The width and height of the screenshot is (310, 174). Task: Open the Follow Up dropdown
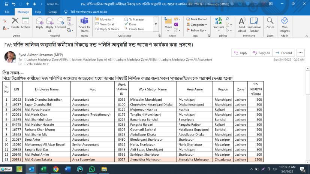[x=196, y=30]
